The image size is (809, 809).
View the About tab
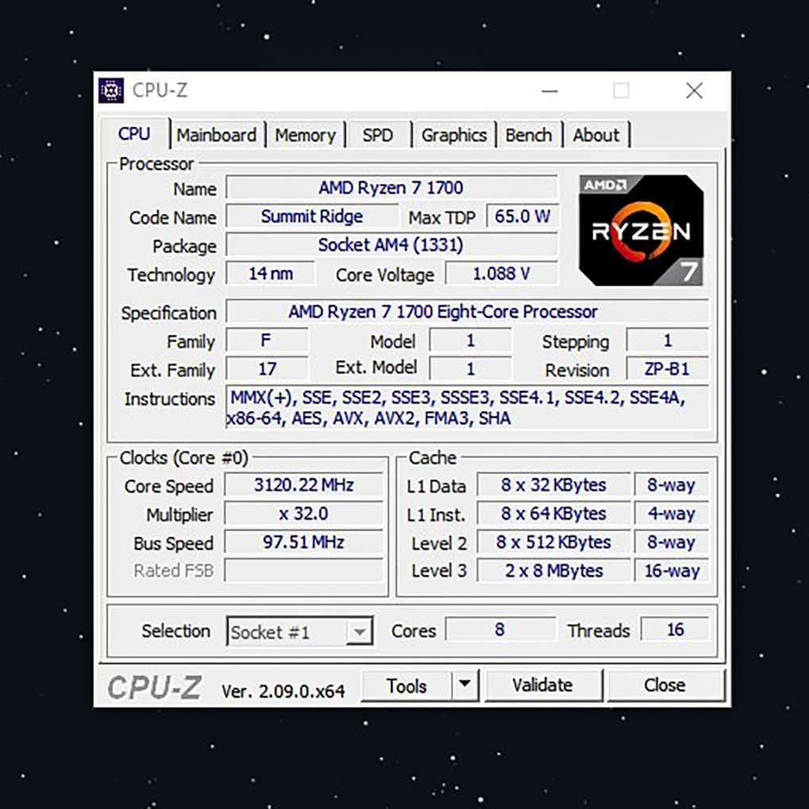click(x=596, y=135)
